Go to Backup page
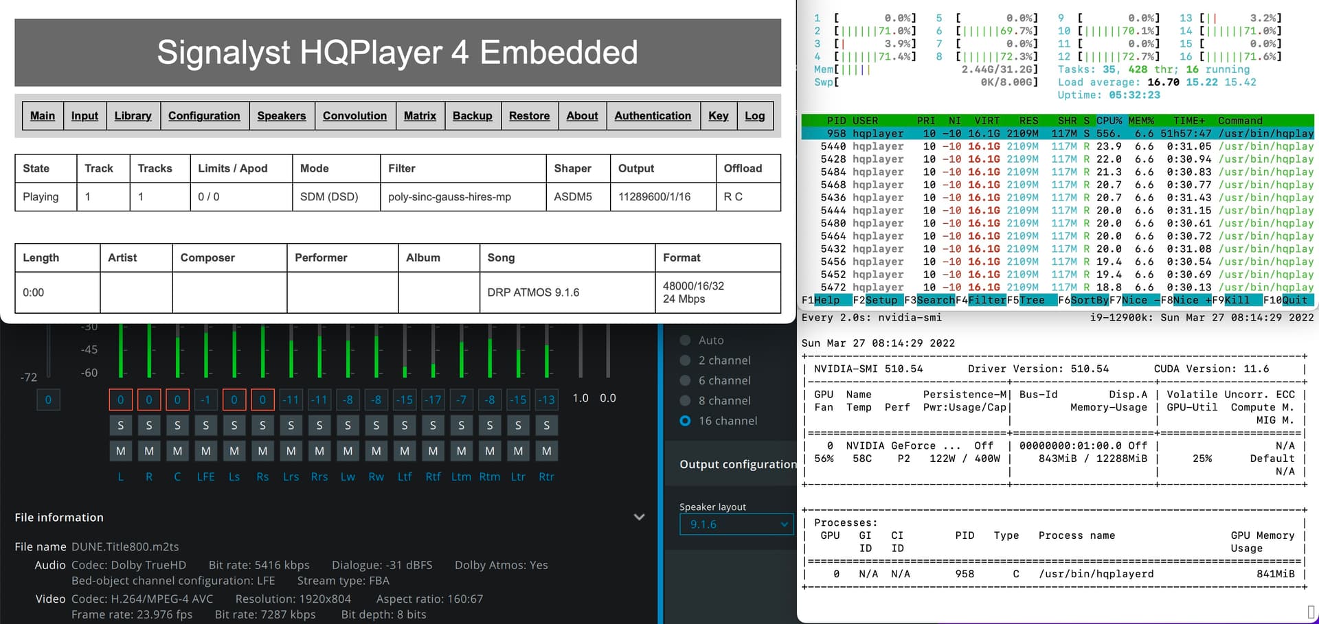Screen dimensions: 1319x624 pyautogui.click(x=473, y=116)
